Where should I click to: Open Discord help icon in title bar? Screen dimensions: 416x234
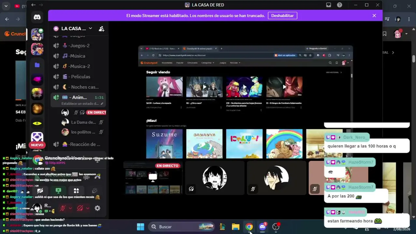340,5
